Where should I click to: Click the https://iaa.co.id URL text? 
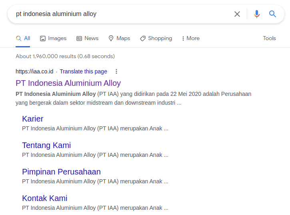34,71
